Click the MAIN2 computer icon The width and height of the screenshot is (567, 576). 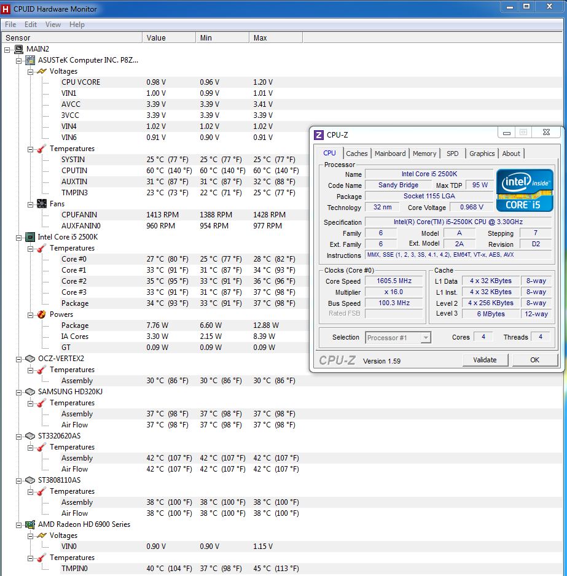click(x=19, y=49)
